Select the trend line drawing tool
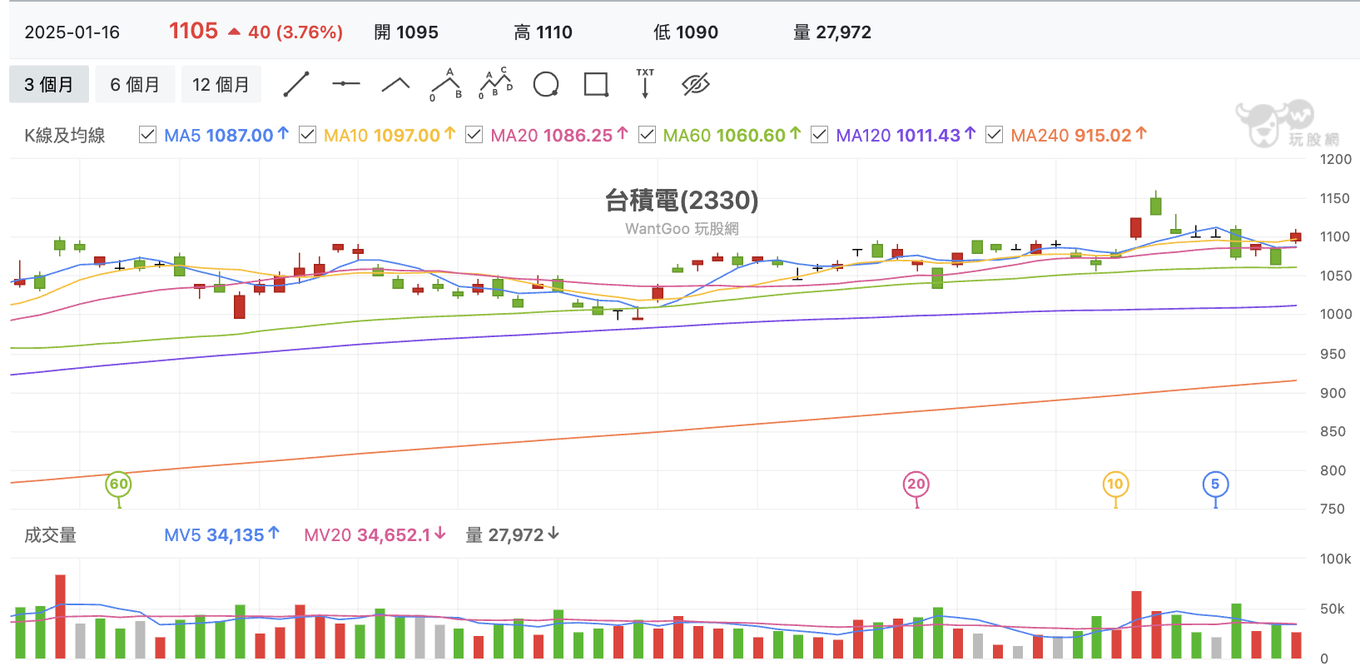The width and height of the screenshot is (1360, 666). coord(296,84)
